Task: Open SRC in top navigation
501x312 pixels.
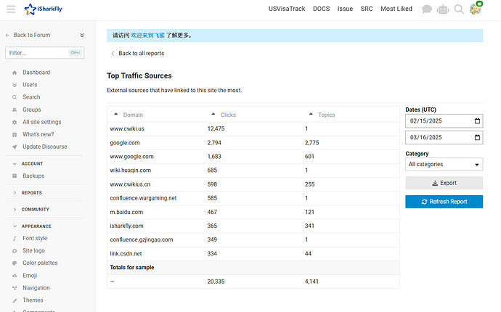Action: click(367, 9)
